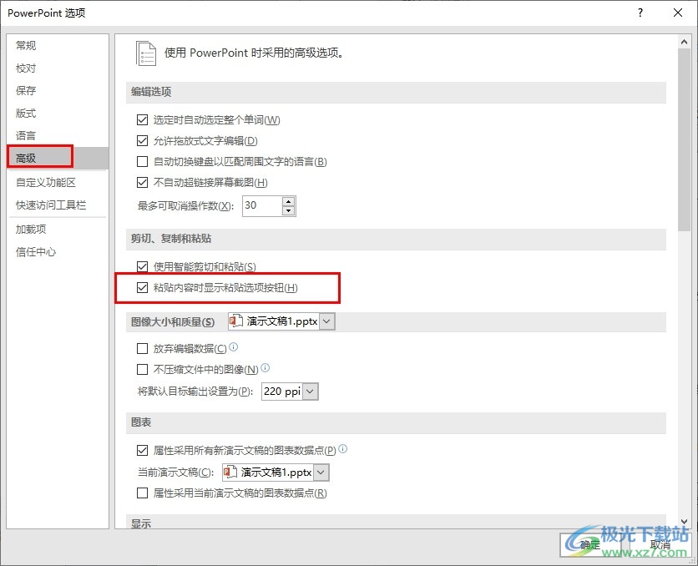Toggle 属性采用所有新演示文稿的图表数据点 checkbox
Screen dimensions: 698x566
pos(143,450)
